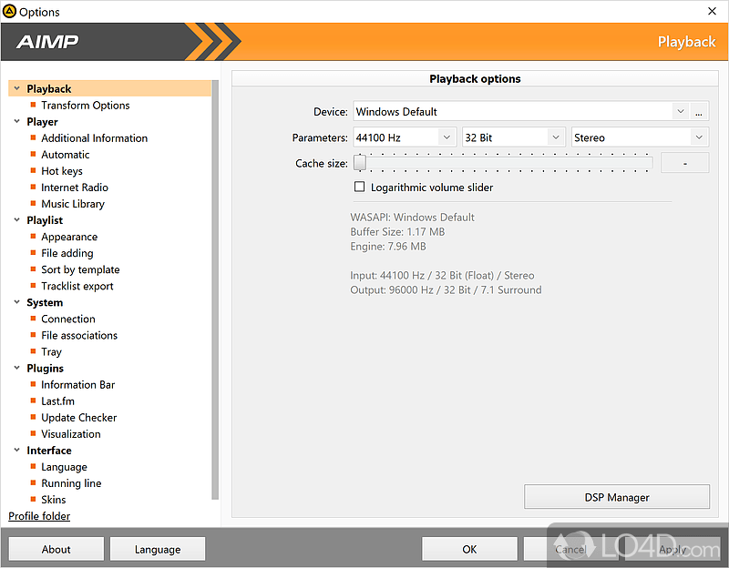Click the AIMP logo icon in title bar
The width and height of the screenshot is (729, 568).
click(x=9, y=11)
